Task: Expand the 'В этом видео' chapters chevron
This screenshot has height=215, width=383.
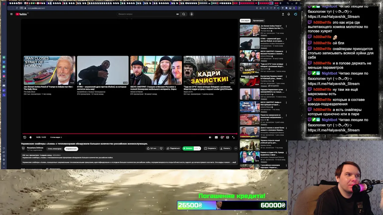Action: [x=61, y=137]
